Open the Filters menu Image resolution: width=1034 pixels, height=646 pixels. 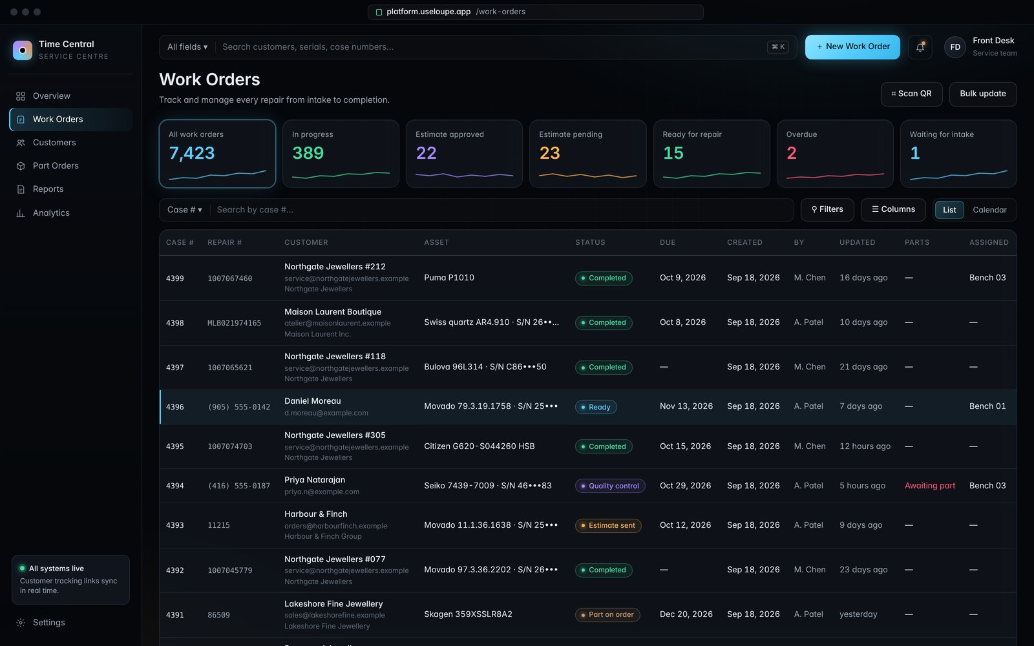coord(827,210)
